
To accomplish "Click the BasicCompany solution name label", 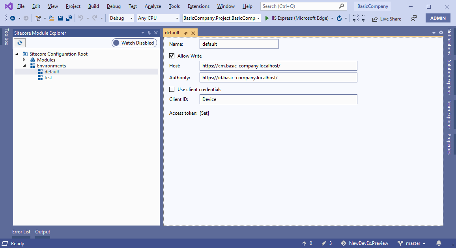I will (x=372, y=6).
